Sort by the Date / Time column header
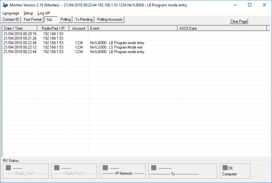272x183 pixels. point(20,28)
